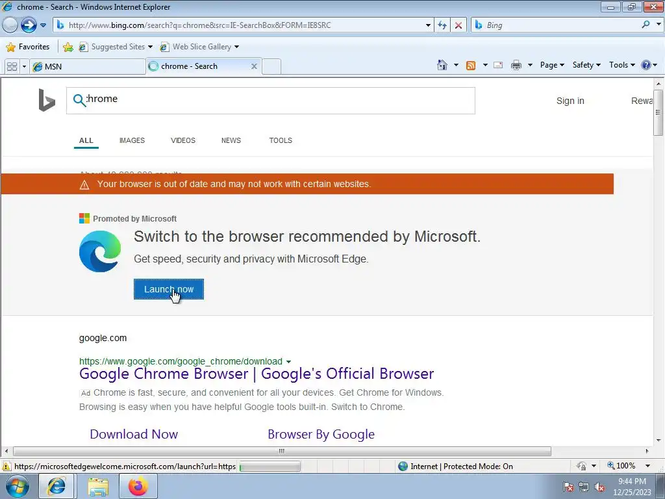Click the Bing page search query field
The image size is (665, 499).
(x=271, y=101)
